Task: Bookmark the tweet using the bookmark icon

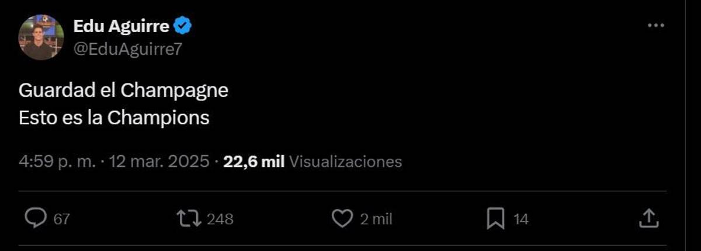Action: [x=495, y=219]
